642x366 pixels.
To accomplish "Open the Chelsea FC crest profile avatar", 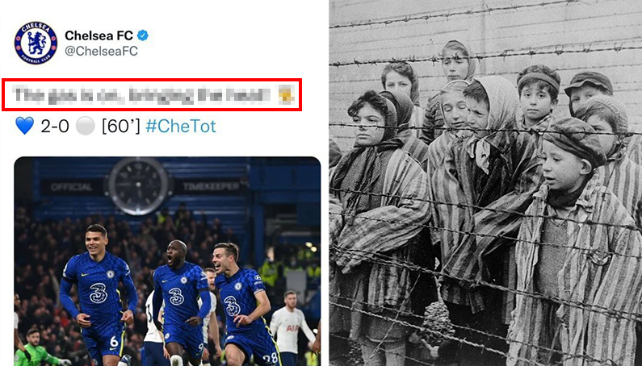I will 36,43.
